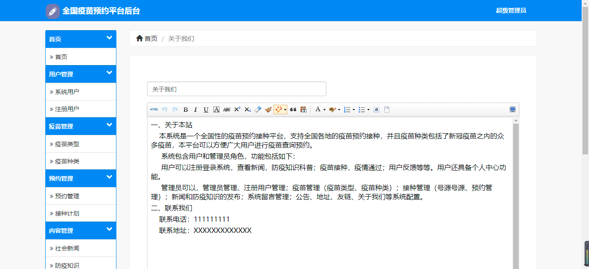Apply superscript formatting
The height and width of the screenshot is (269, 589).
click(237, 109)
